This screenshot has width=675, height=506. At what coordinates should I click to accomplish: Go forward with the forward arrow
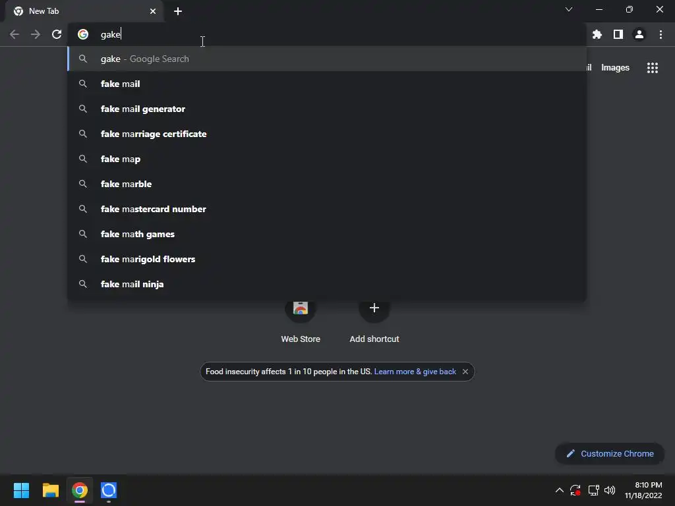tap(36, 34)
